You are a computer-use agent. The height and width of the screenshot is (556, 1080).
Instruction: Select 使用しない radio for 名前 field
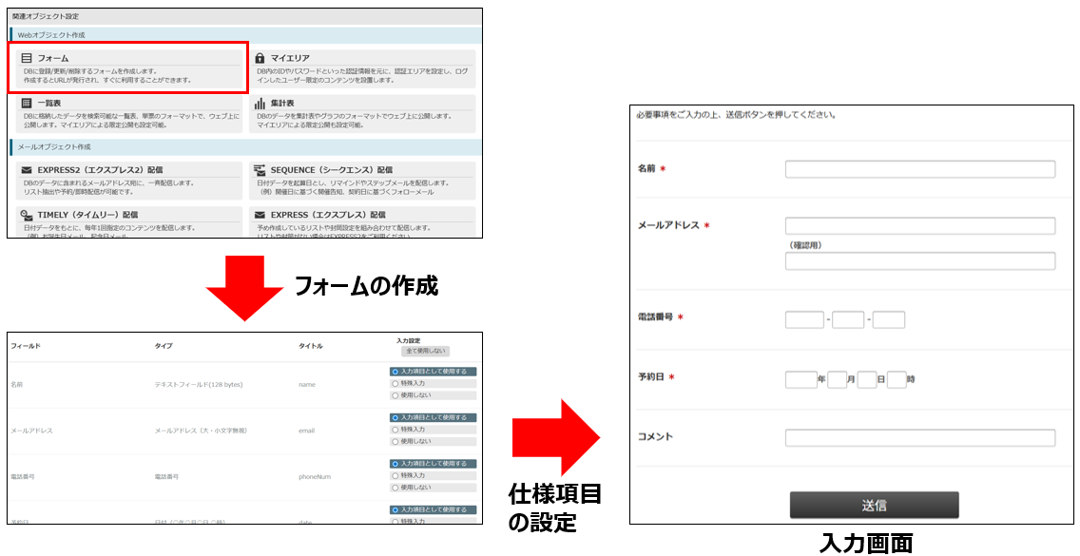395,395
